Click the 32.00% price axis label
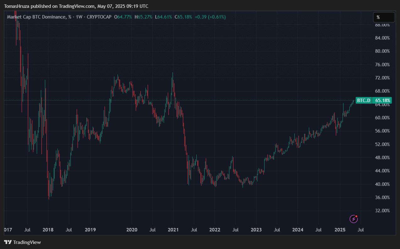400x249 pixels. click(x=382, y=211)
